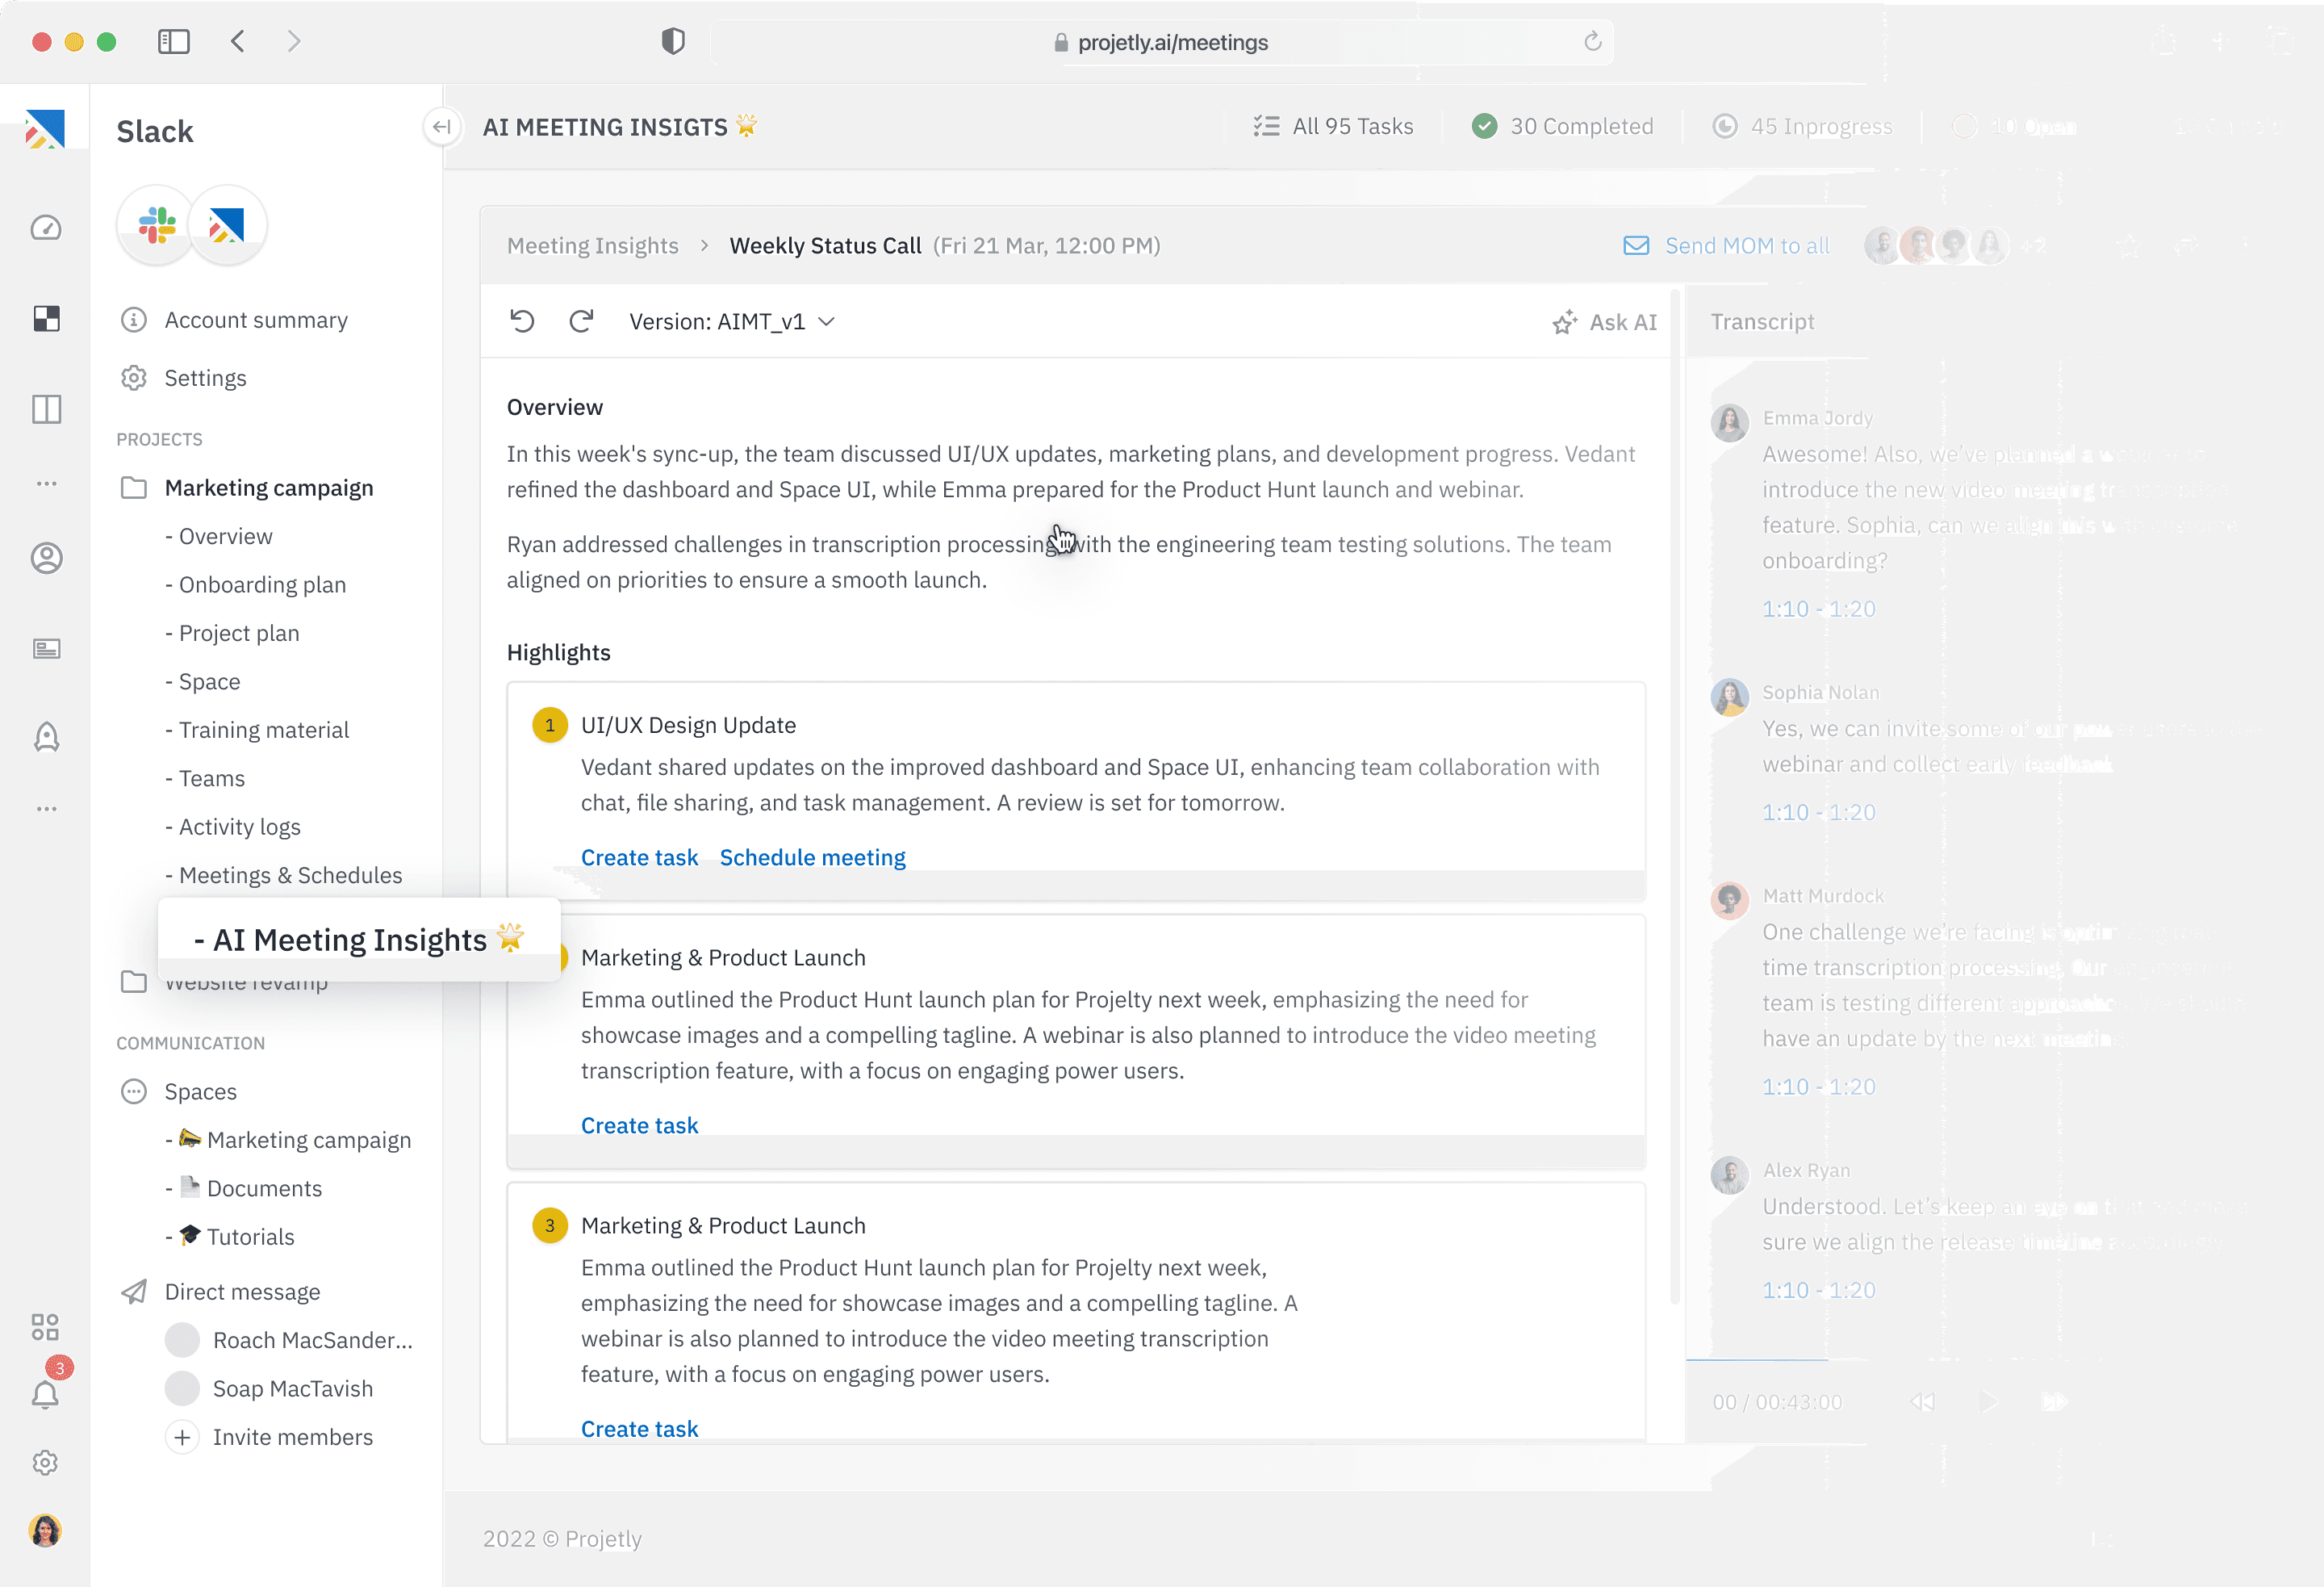Viewport: 2324px width, 1587px height.
Task: Click Schedule meeting link
Action: click(x=812, y=857)
